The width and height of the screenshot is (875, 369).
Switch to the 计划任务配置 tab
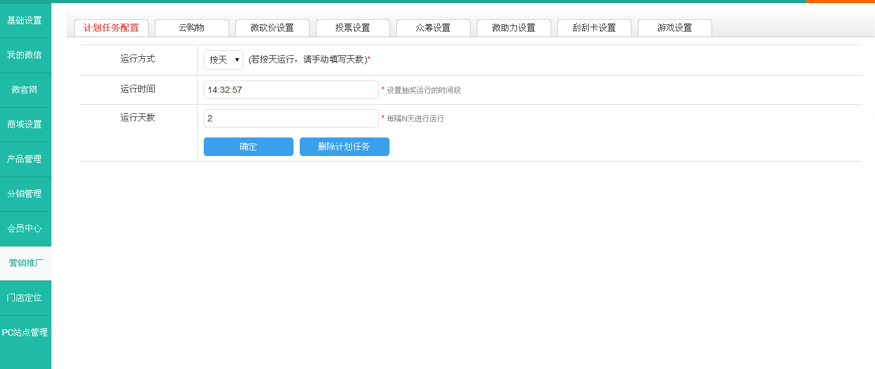(x=111, y=28)
